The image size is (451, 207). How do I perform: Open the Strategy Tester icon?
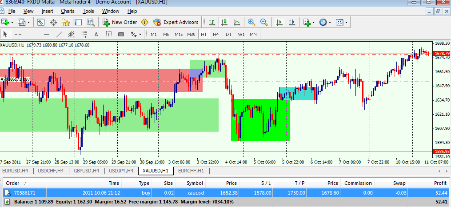[x=91, y=22]
